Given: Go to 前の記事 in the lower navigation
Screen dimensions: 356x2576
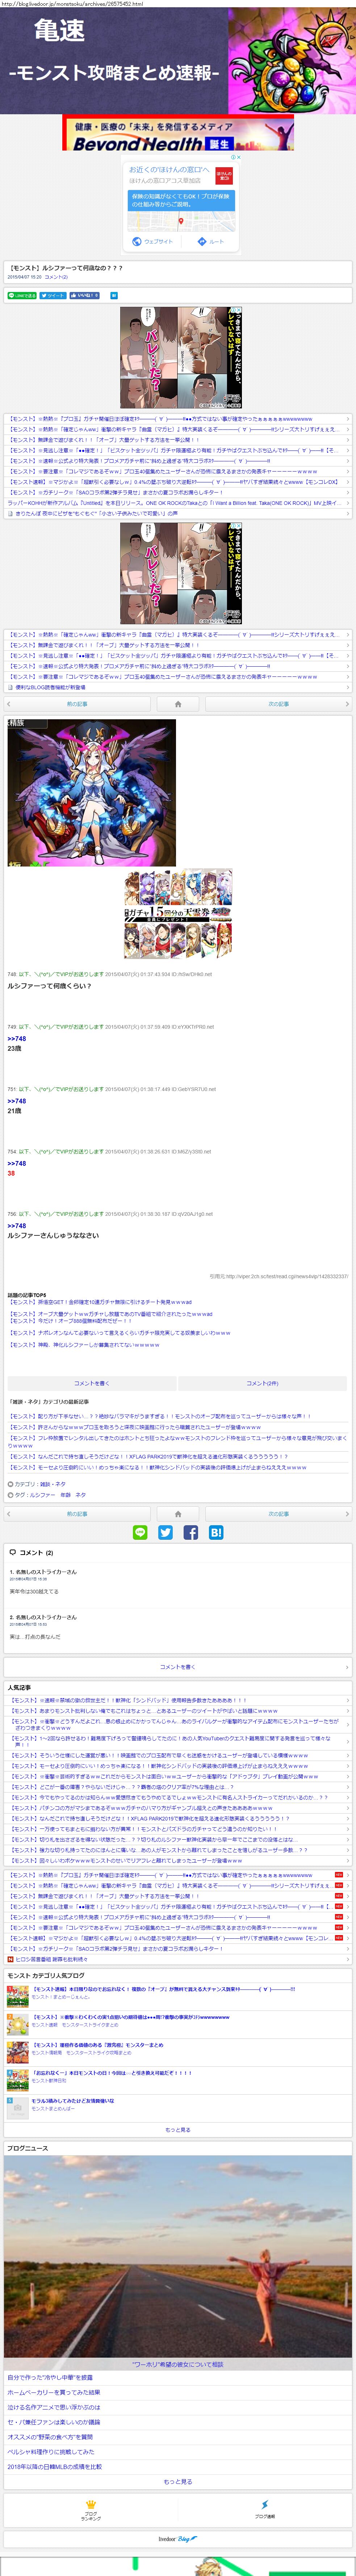Looking at the screenshot, I should click(x=77, y=1513).
